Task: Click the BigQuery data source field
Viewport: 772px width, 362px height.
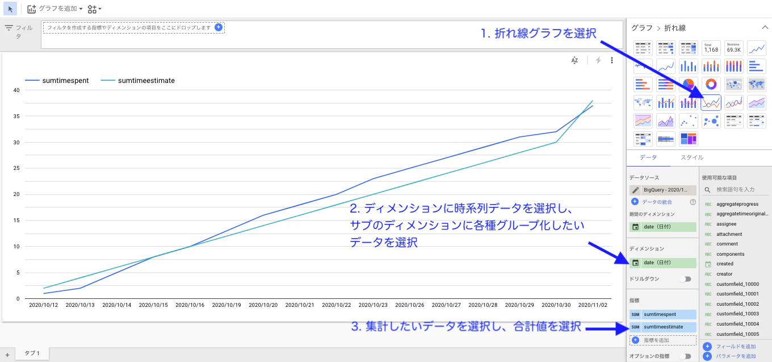Action: 668,190
